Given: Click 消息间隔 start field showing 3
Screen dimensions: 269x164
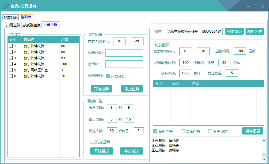Looking at the screenshot, I should 112,108.
